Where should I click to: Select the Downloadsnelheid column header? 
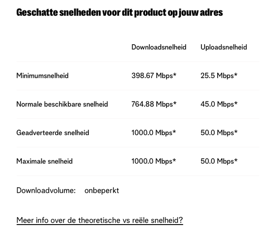(x=159, y=47)
